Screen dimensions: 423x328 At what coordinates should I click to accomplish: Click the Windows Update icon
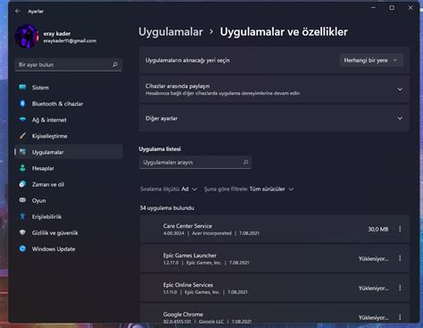pyautogui.click(x=22, y=248)
